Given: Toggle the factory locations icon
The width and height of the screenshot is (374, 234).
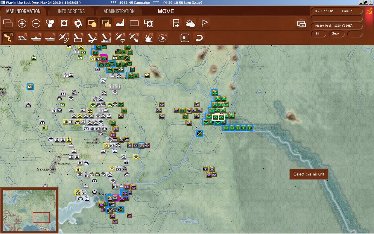Looking at the screenshot, I should 120,23.
